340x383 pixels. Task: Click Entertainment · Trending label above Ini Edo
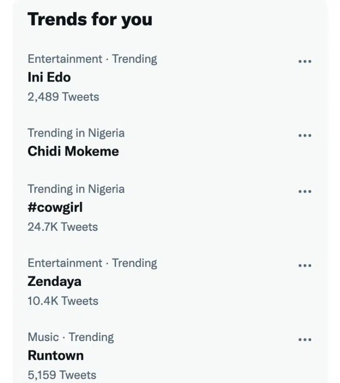[x=92, y=59]
